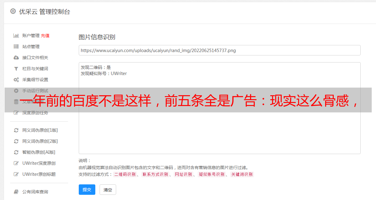Open 同义词伪原创[2版] tool
The height and width of the screenshot is (200, 376).
tap(40, 141)
